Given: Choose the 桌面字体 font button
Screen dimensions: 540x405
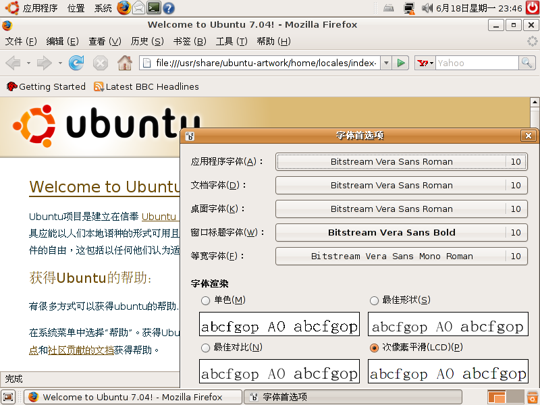Looking at the screenshot, I should pyautogui.click(x=402, y=209).
